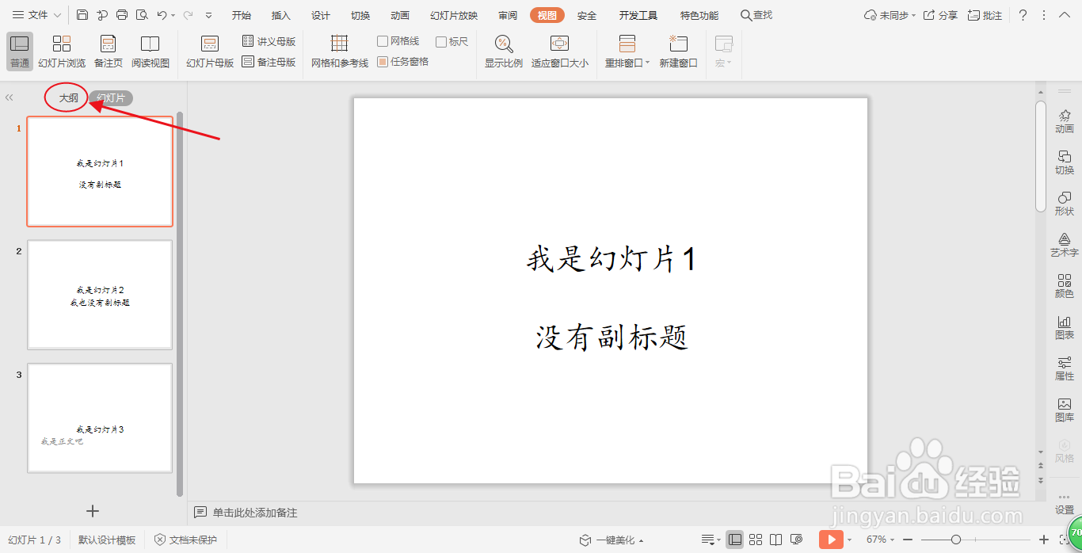Open Print Preview icon in quick toolbar

(x=142, y=15)
